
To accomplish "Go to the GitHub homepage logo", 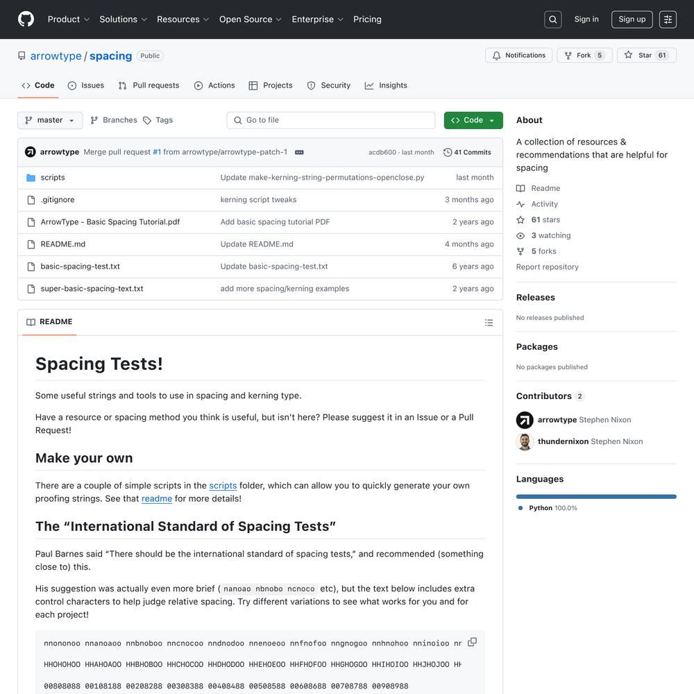I will click(x=26, y=19).
